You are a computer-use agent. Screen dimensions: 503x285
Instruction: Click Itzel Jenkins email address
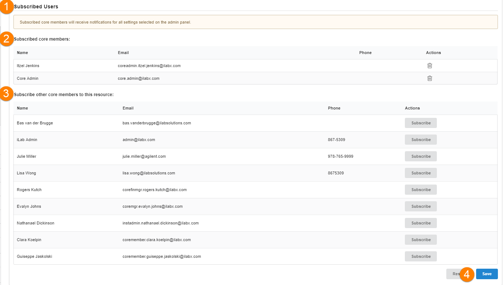pos(149,66)
